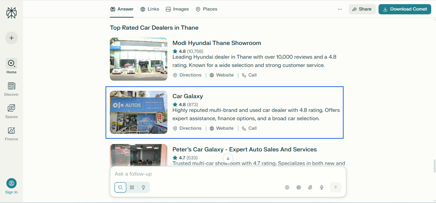This screenshot has width=436, height=203.
Task: Switch to the Images tab
Action: pyautogui.click(x=177, y=9)
